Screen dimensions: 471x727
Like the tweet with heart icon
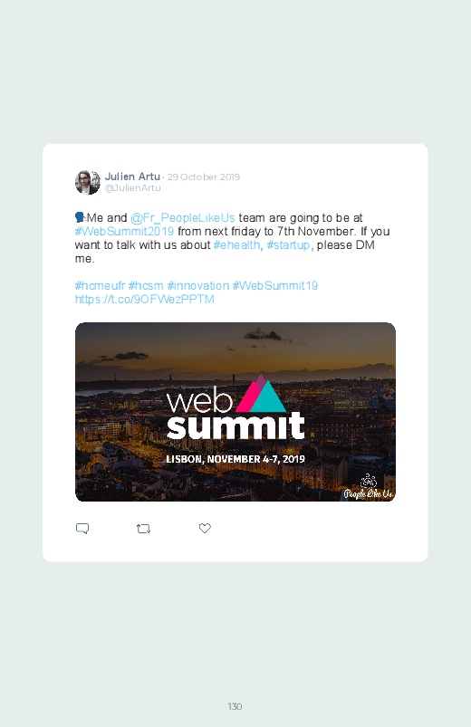click(205, 528)
